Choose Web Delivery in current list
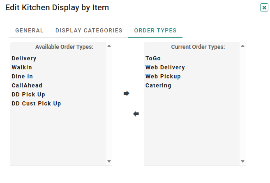The width and height of the screenshot is (270, 183). 165,67
